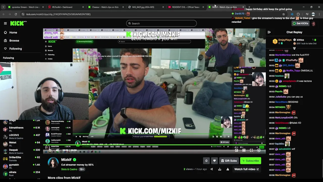
Task: Open the hamburger sidebar menu
Action: (5, 23)
